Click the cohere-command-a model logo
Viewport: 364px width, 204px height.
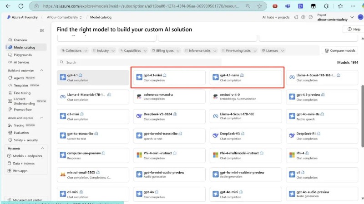point(139,96)
